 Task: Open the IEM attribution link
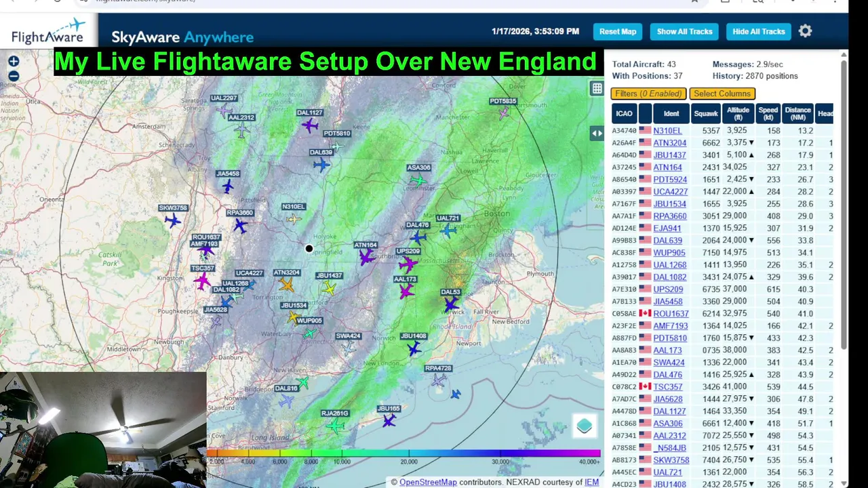click(592, 482)
